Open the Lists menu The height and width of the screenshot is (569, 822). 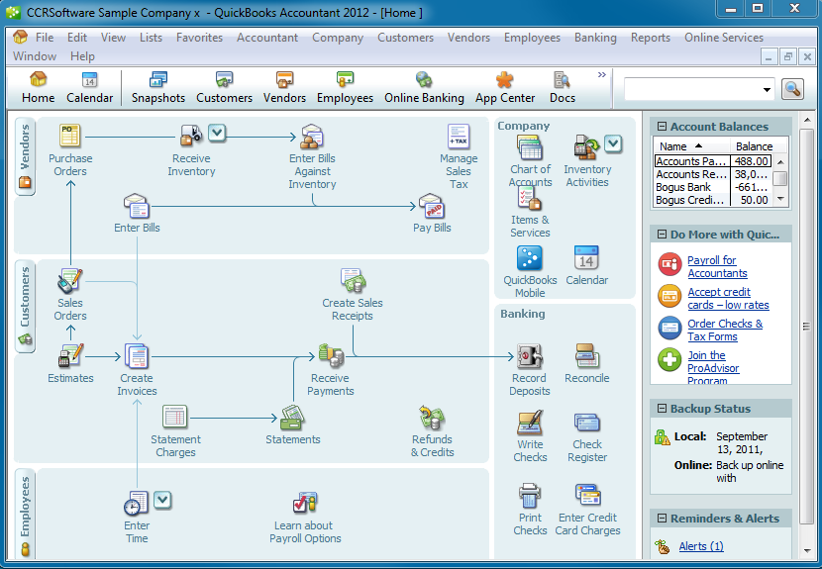[151, 38]
